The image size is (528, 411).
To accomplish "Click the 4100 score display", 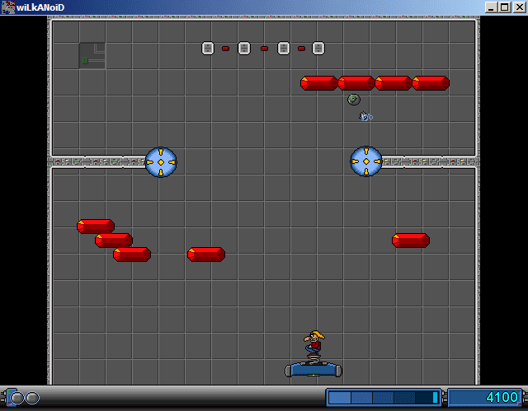I will [x=486, y=398].
